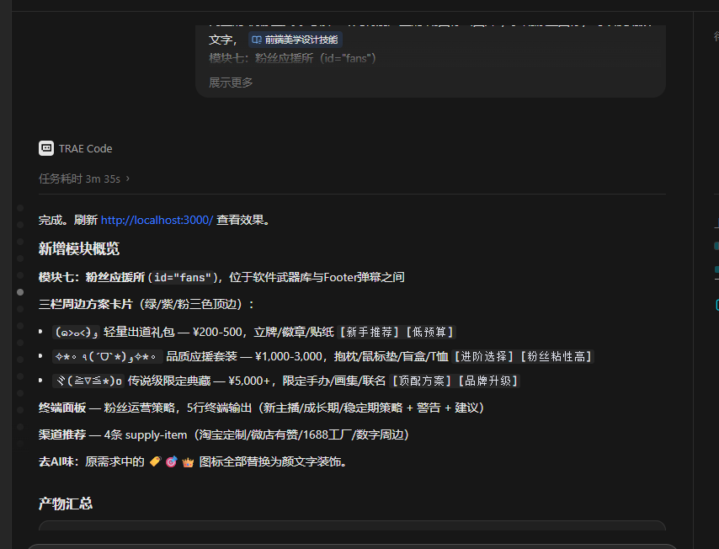Open the http://localhost:3000/ link
The width and height of the screenshot is (719, 549).
tap(157, 220)
